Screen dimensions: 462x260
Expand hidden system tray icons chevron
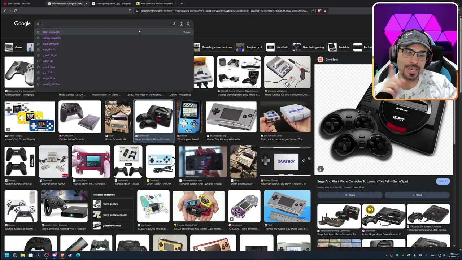click(385, 255)
